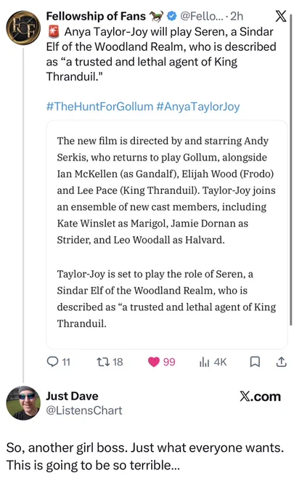Viewport: 294px width, 494px height.
Task: Open Fellowship of Fans account name
Action: coord(96,16)
